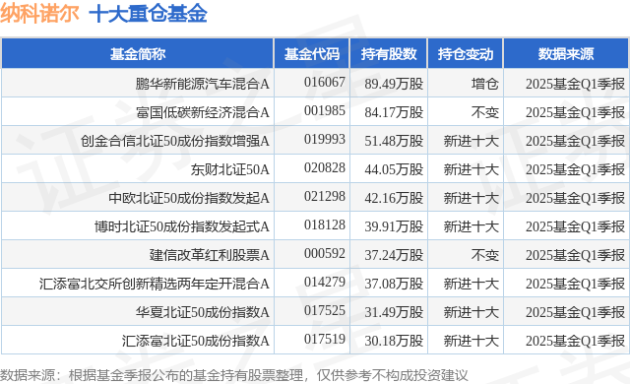Select 汇添富北交所创新精选两年定开混合A
The width and height of the screenshot is (630, 384).
[x=154, y=284]
